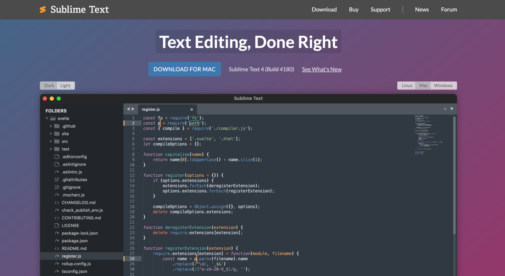Viewport: 505px width, 276px height.
Task: Open the tab overflow dropdown arrow
Action: 451,109
